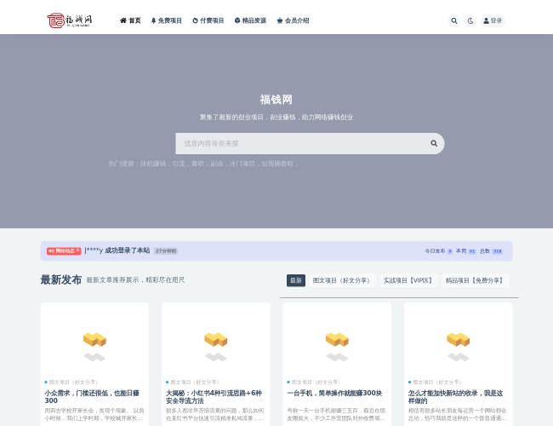Click category tag above 一台手机 article
This screenshot has width=553, height=426.
[314, 383]
